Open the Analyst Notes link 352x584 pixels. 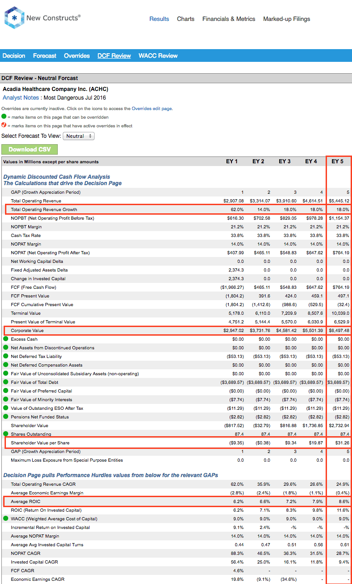[21, 98]
